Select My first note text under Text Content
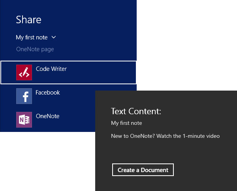 tap(126, 123)
